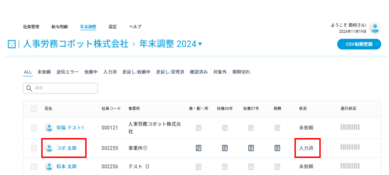Viewport: 389px width, 175px height.
Task: Select the 対象外 filter tab
Action: pyautogui.click(x=220, y=72)
